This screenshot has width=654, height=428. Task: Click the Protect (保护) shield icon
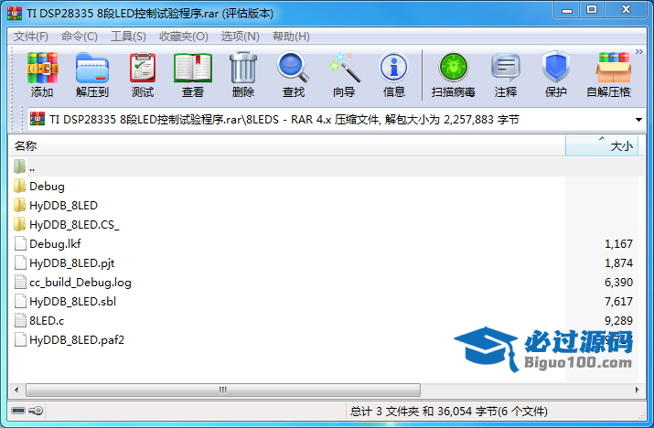(556, 67)
